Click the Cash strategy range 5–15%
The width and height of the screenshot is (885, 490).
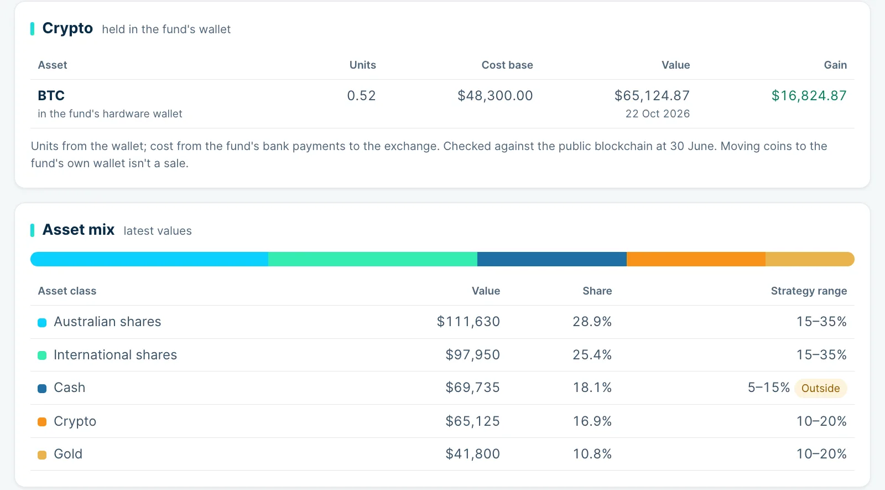tap(769, 388)
